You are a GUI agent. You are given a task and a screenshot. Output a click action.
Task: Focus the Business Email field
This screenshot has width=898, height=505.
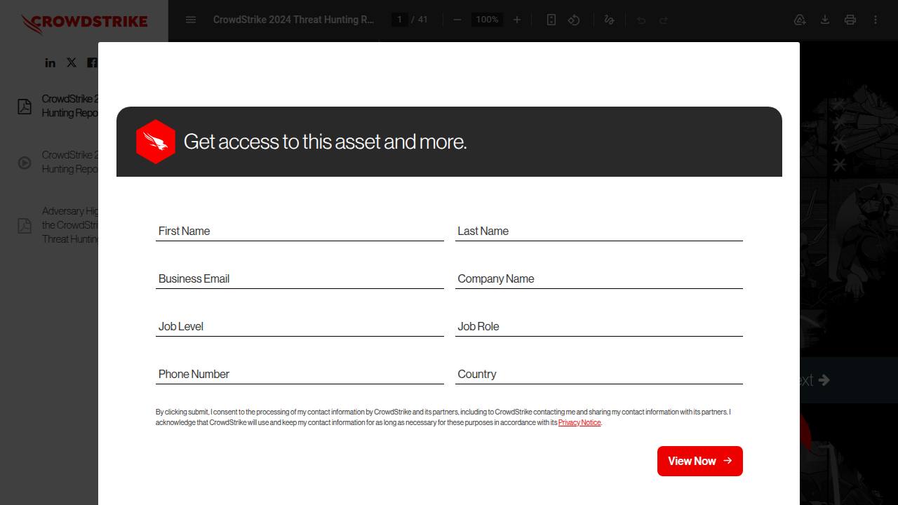pyautogui.click(x=300, y=278)
